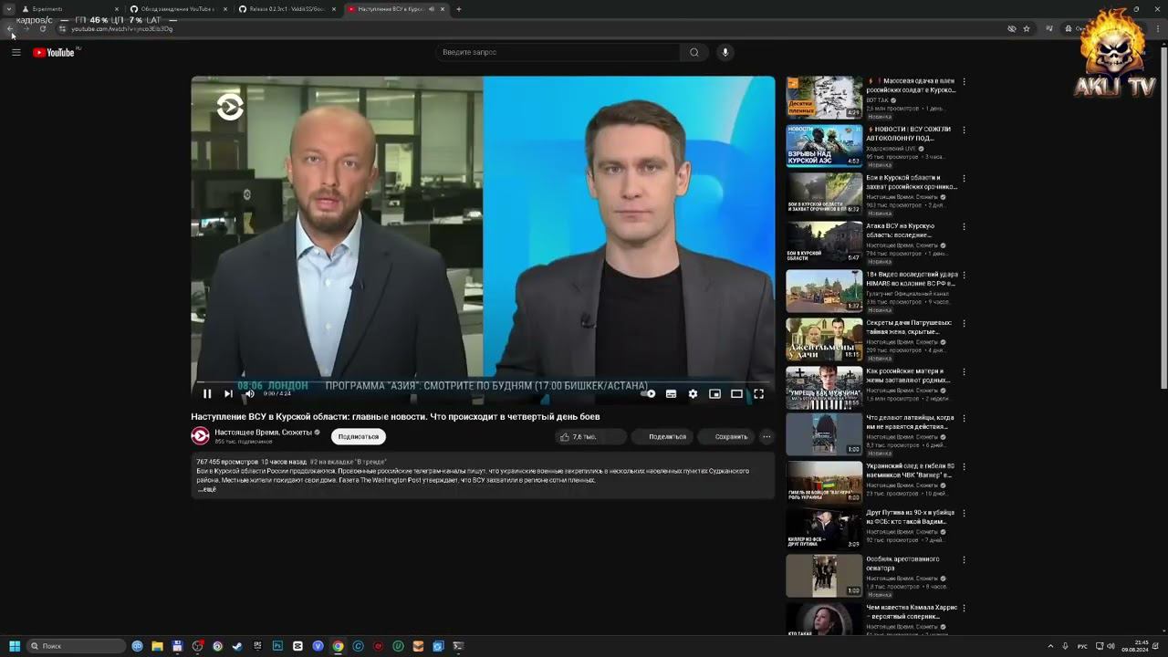Open File Explorer from the taskbar
Screen dimensions: 1168x657
pyautogui.click(x=157, y=646)
